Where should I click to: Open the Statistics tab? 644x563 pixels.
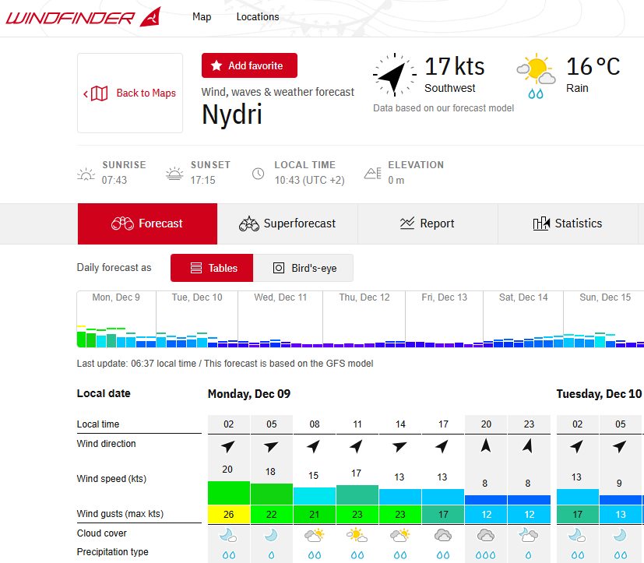click(x=568, y=223)
